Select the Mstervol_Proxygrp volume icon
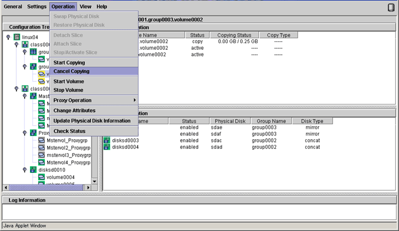Screen dimensions: 399x231 (42, 140)
